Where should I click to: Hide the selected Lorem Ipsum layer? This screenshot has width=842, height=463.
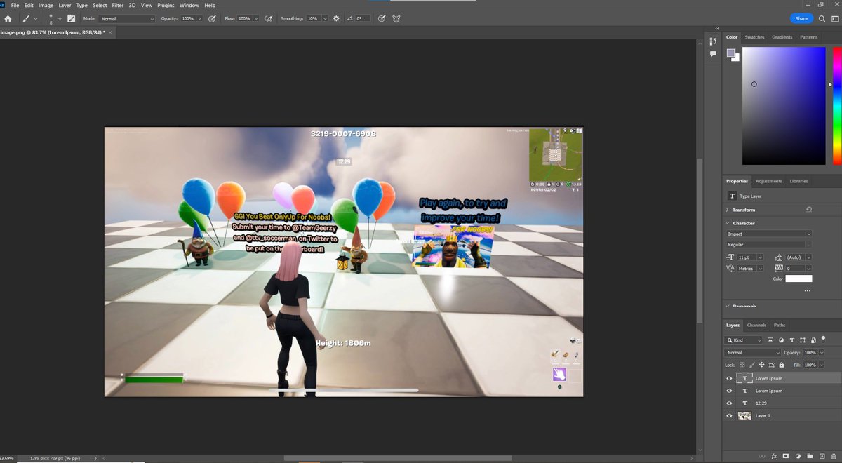point(730,378)
